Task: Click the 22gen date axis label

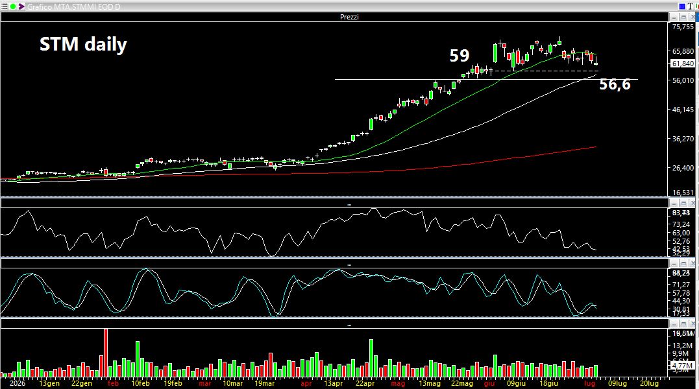Action: (82, 383)
